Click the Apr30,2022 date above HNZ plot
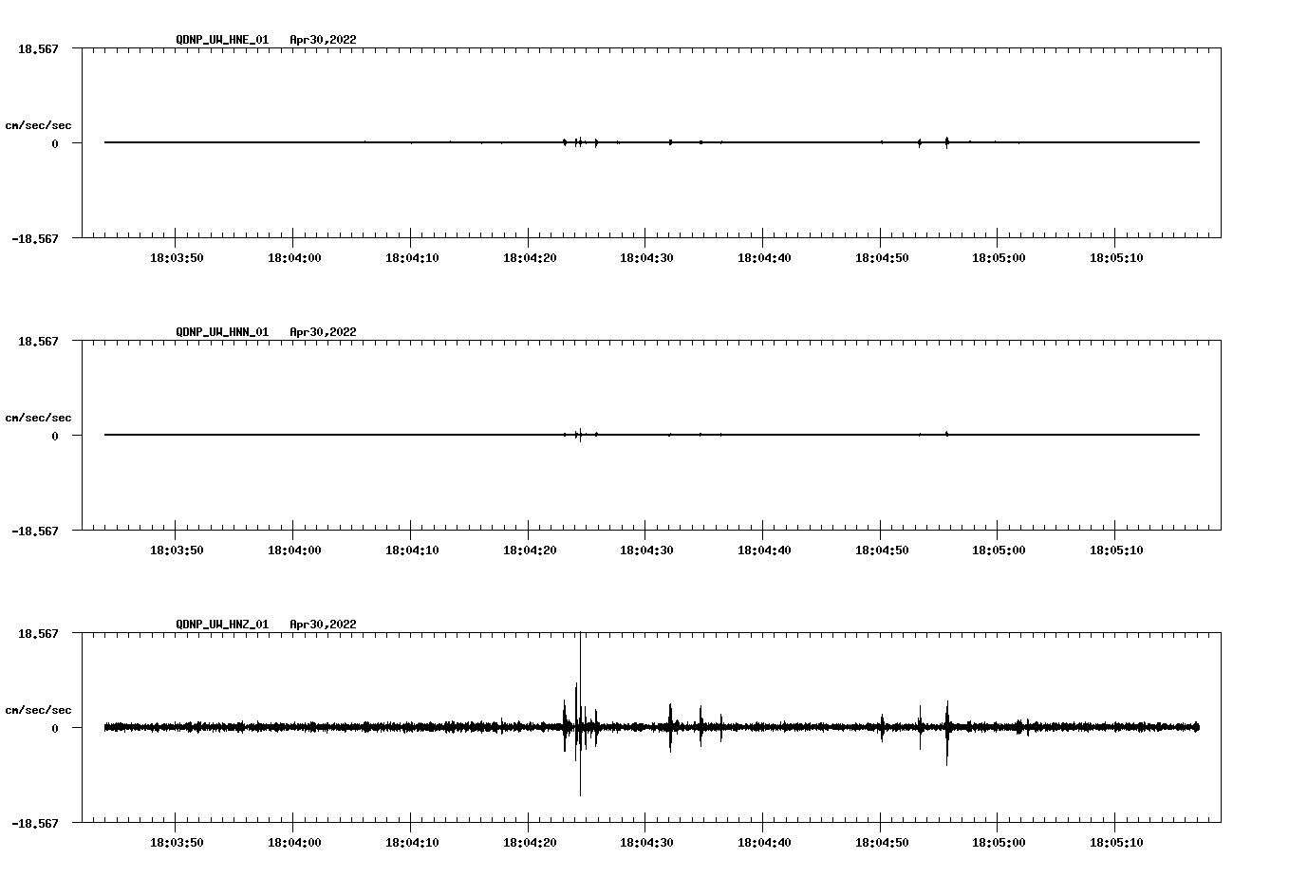This screenshot has height=877, width=1289. coord(323,625)
